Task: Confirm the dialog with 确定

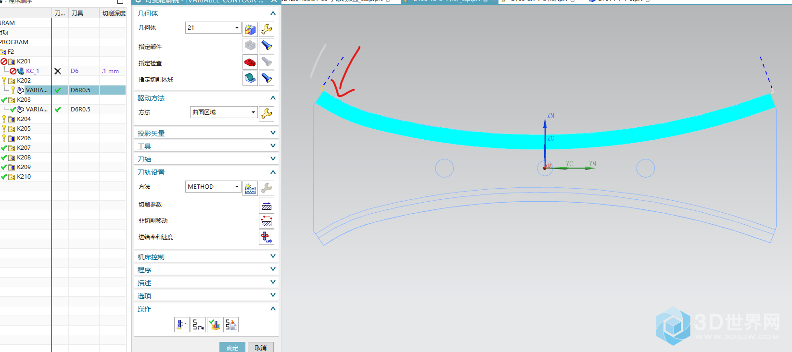Action: (232, 347)
